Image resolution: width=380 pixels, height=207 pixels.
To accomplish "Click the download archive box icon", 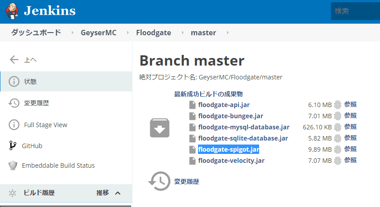I will (x=160, y=128).
